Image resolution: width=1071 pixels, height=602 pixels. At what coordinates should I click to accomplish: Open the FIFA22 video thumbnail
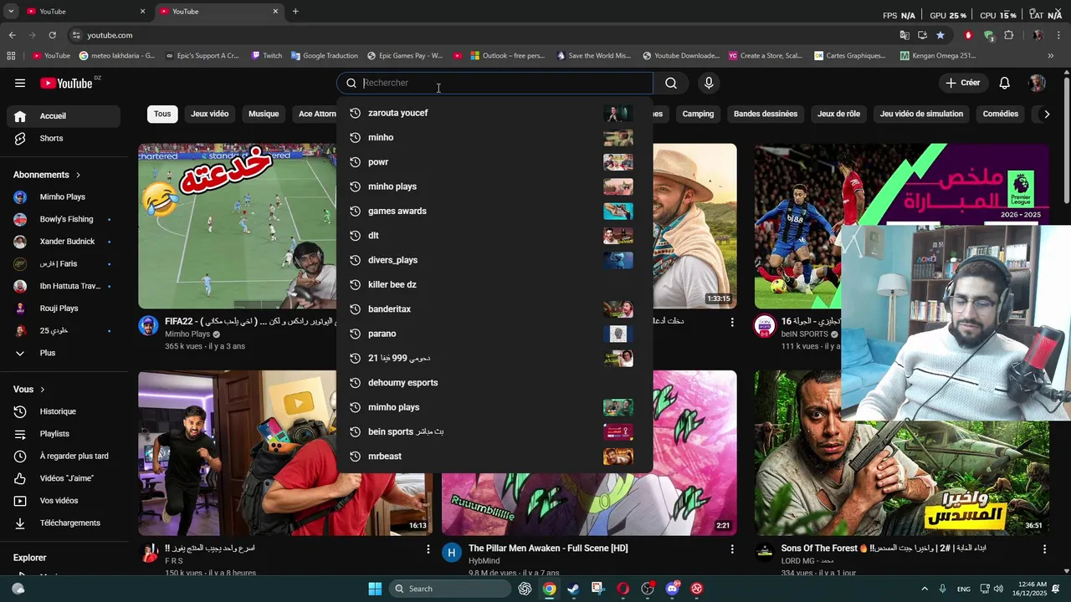tap(237, 226)
